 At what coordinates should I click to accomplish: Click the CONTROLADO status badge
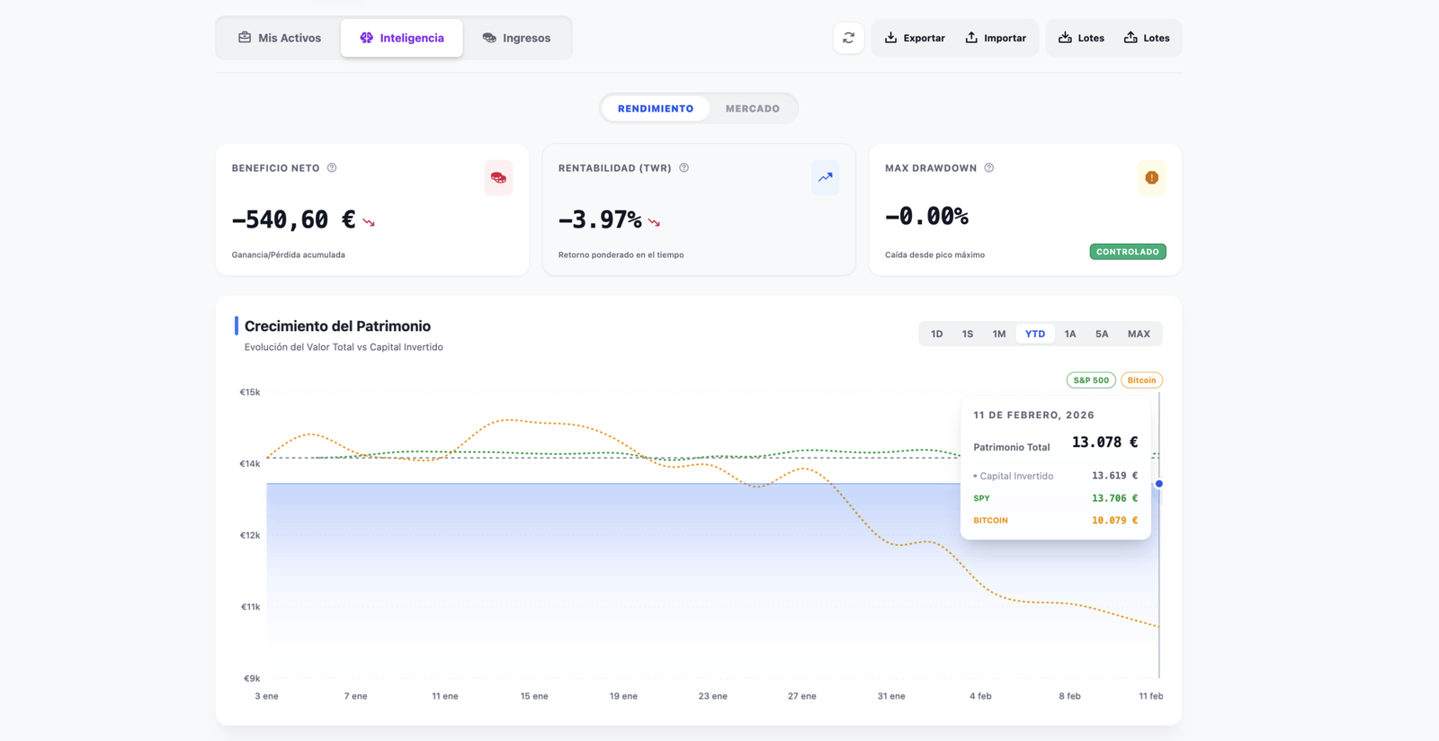click(1127, 252)
